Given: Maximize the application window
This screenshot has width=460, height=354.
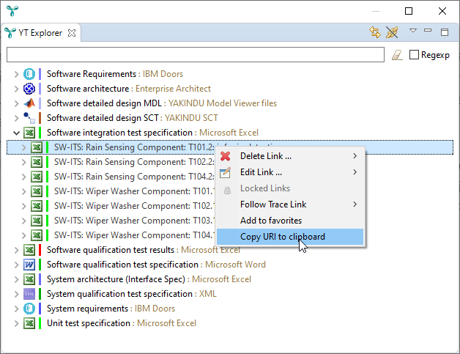Looking at the screenshot, I should [409, 11].
